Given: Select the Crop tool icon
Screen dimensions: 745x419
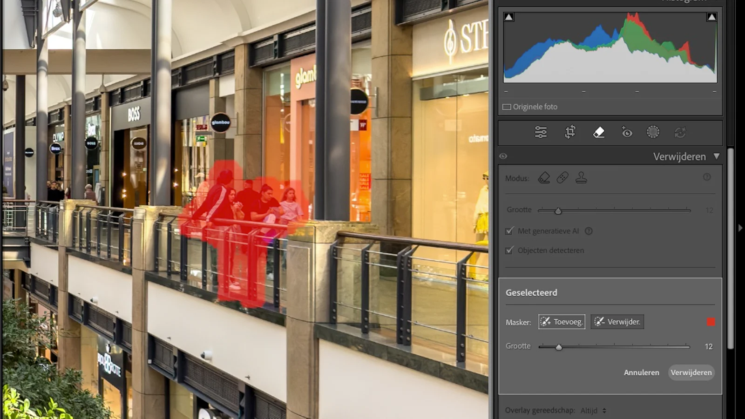Looking at the screenshot, I should (x=570, y=132).
